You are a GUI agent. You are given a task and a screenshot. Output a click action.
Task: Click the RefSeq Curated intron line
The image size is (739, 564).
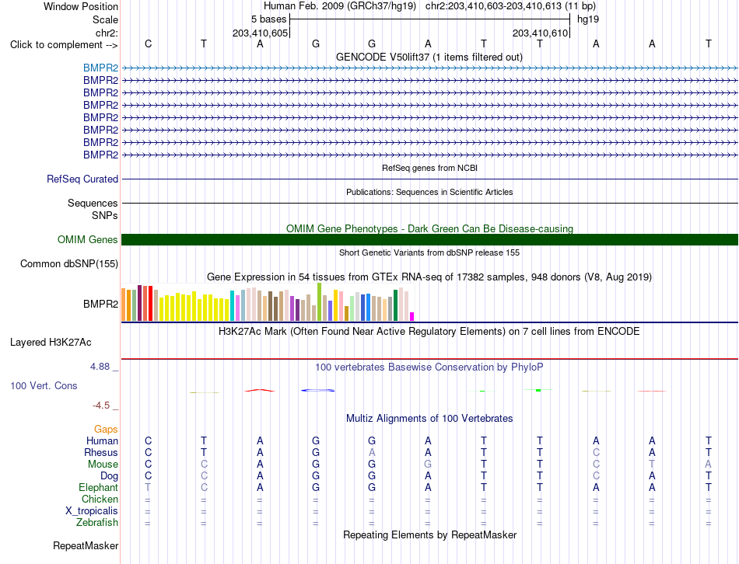point(429,179)
